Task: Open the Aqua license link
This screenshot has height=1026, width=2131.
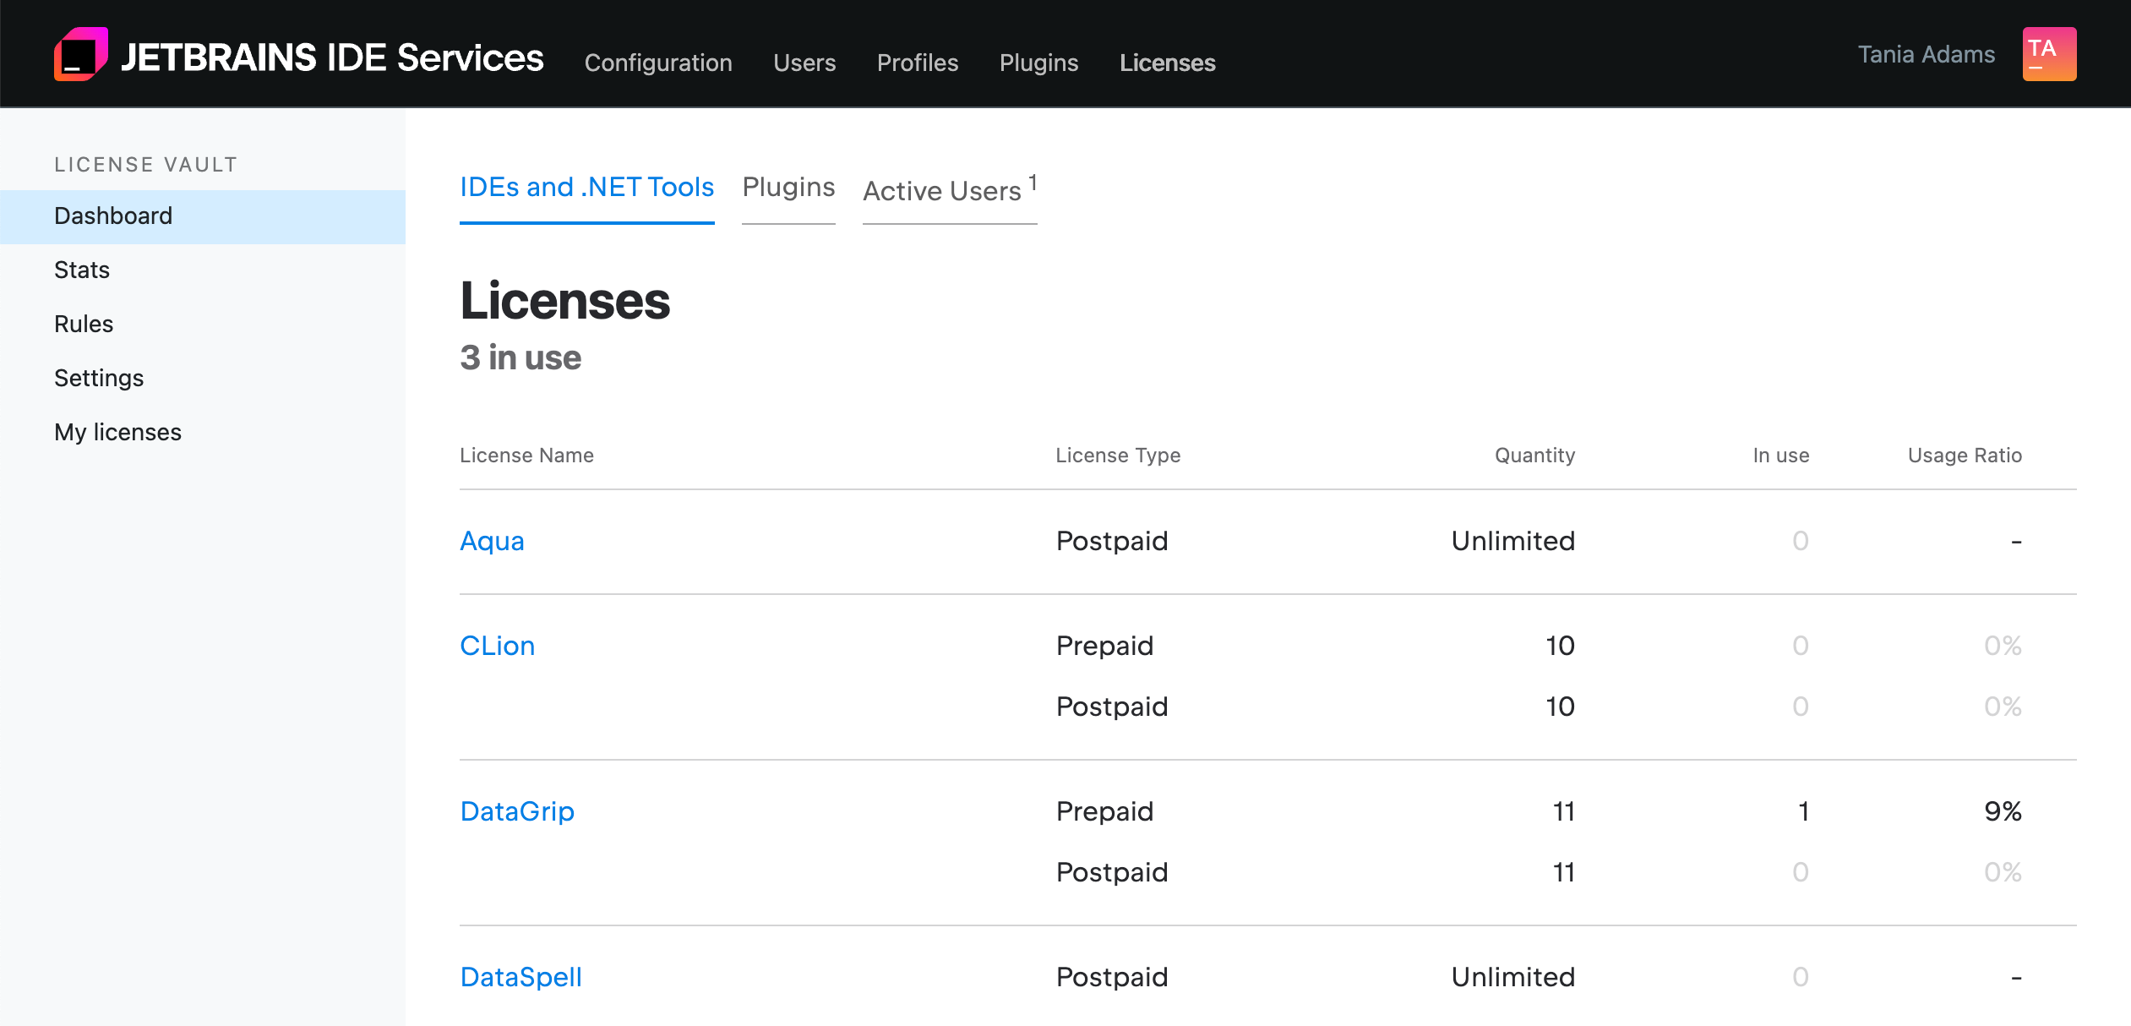Action: [x=492, y=541]
